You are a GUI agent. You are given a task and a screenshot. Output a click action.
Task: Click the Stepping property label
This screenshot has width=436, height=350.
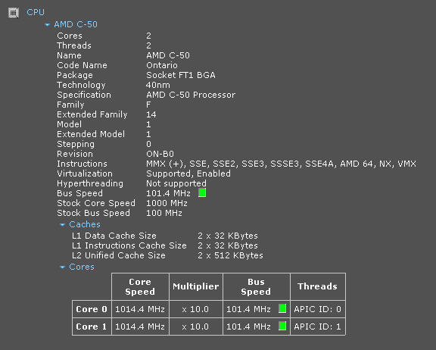click(76, 144)
